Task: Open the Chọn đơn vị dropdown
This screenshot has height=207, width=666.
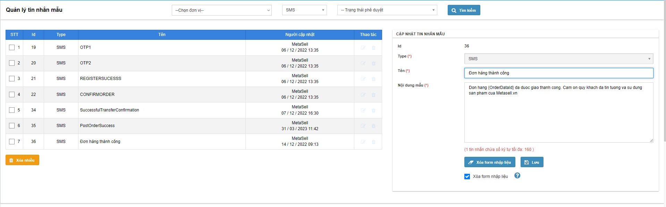Action: click(221, 10)
